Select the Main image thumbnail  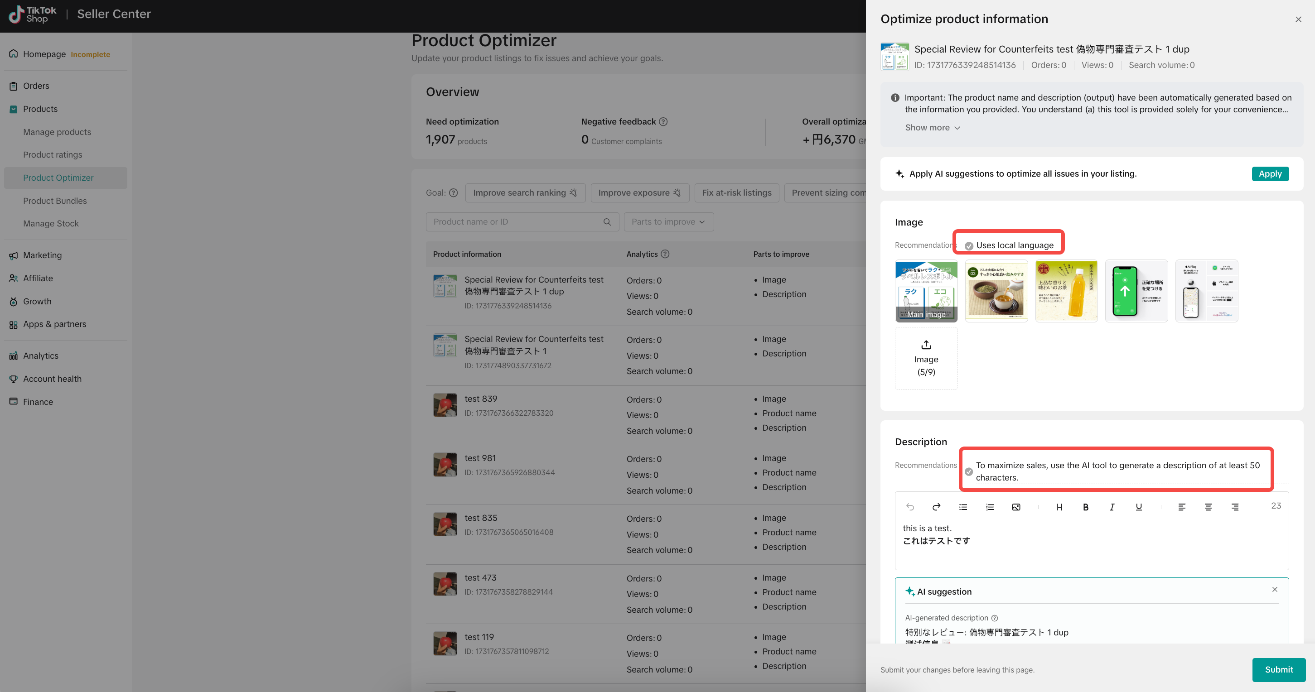[x=926, y=291]
